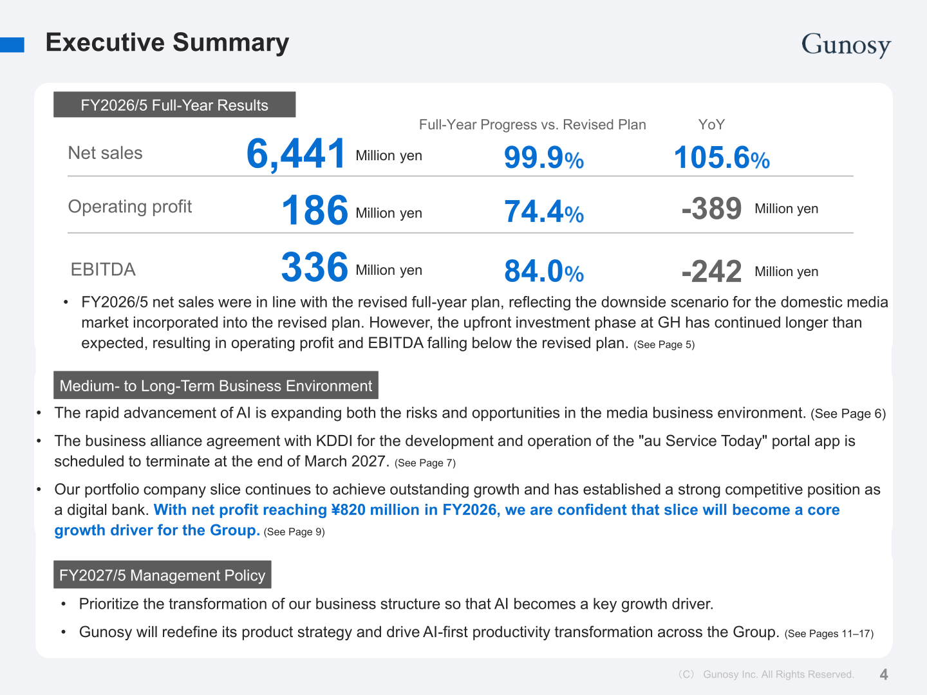Click the KDDI business alliance bullet
This screenshot has width=927, height=695.
click(454, 451)
